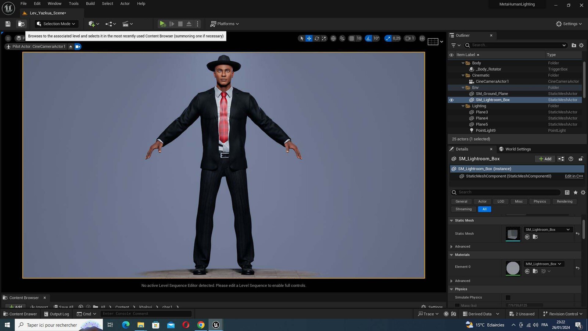Enable the Simulate Physics checkbox
The width and height of the screenshot is (588, 331).
point(508,298)
